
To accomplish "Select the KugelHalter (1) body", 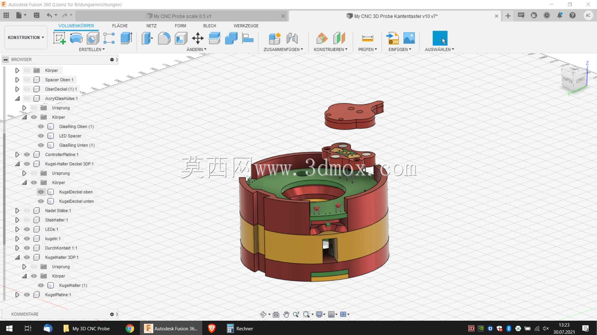I will [x=73, y=285].
